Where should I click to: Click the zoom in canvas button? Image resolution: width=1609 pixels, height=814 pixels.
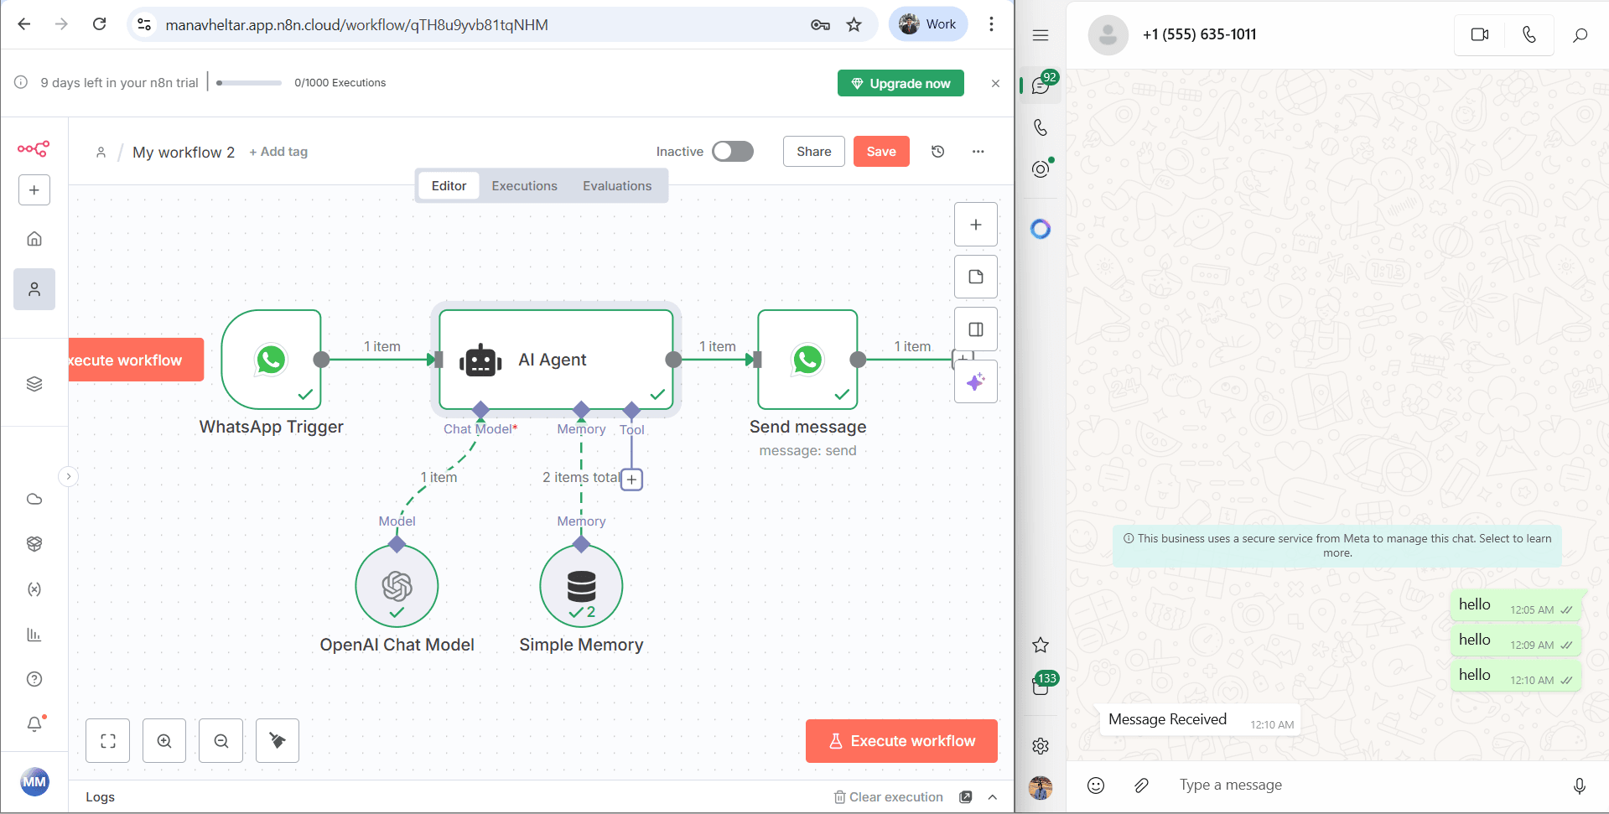(x=164, y=741)
